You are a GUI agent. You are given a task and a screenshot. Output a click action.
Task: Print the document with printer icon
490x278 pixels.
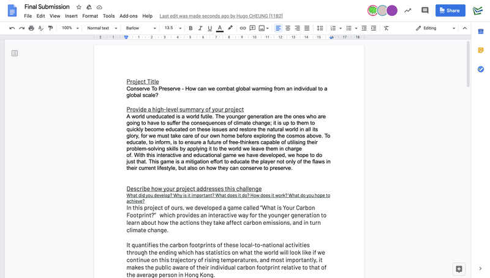pos(31,28)
